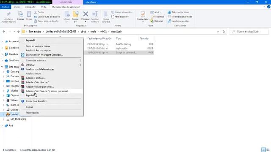Viewport: 271px width, 152px height.
Task: Click win32 in the breadcrumb path
Action: click(103, 32)
